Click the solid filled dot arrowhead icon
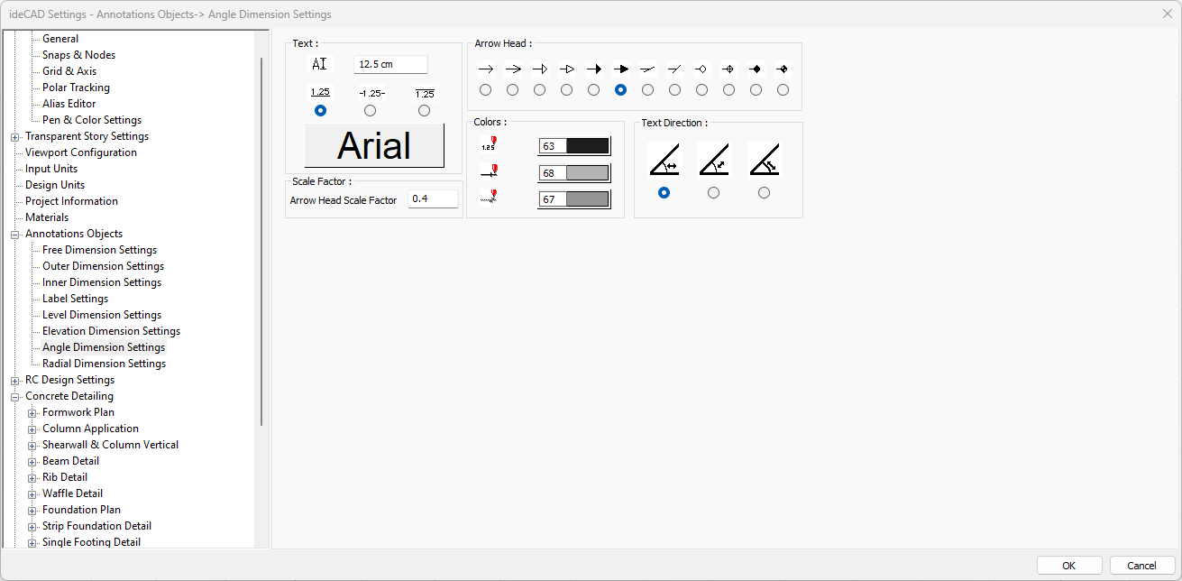 (x=756, y=69)
